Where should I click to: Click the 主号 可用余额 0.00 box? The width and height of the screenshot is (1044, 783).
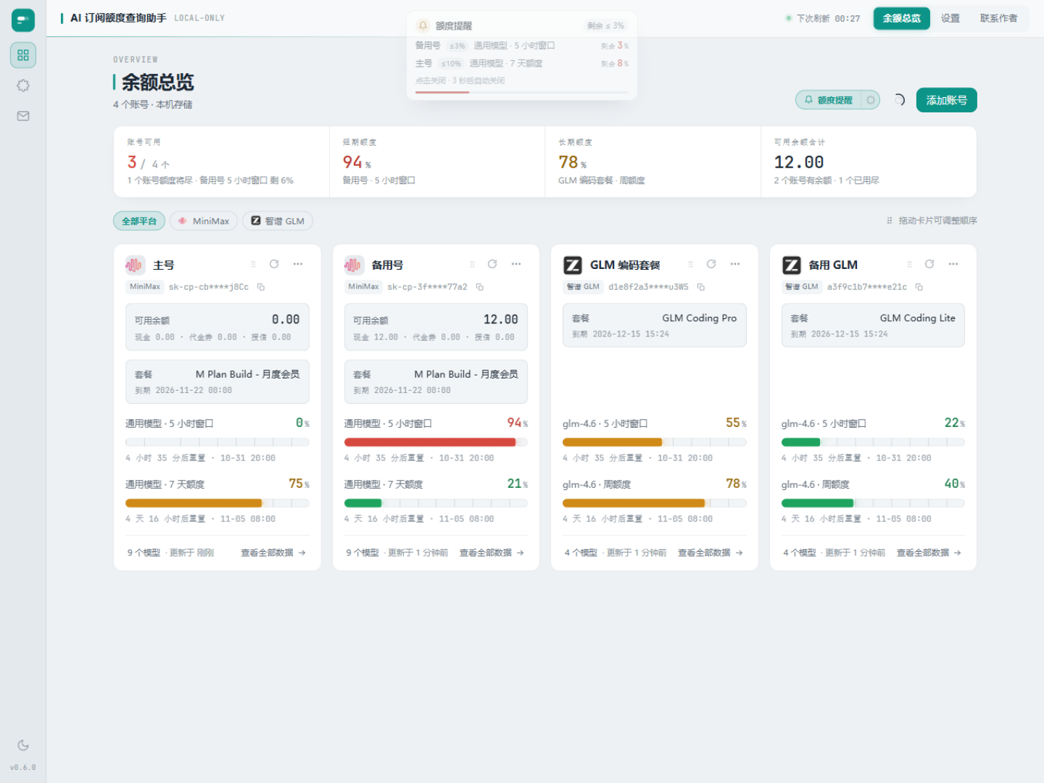point(217,327)
